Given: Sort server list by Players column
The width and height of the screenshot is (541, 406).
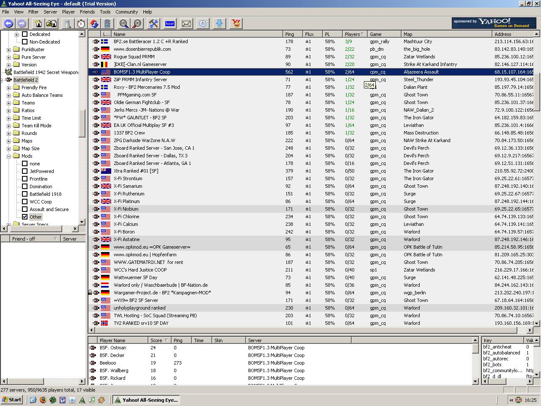Looking at the screenshot, I should [354, 34].
